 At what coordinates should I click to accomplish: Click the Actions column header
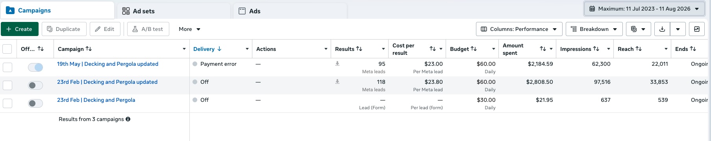[x=266, y=49]
